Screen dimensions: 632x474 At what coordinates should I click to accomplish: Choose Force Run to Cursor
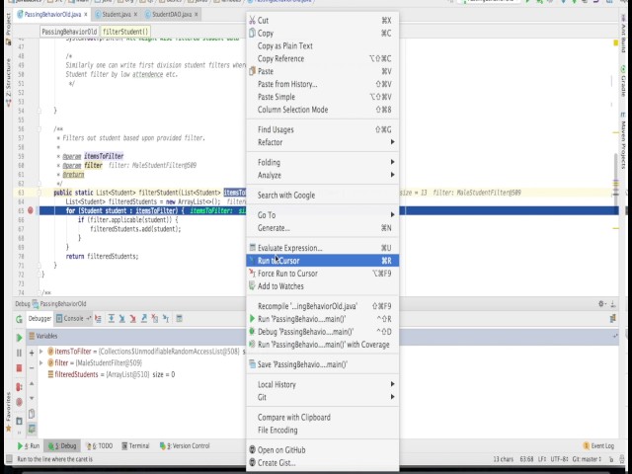click(323, 274)
